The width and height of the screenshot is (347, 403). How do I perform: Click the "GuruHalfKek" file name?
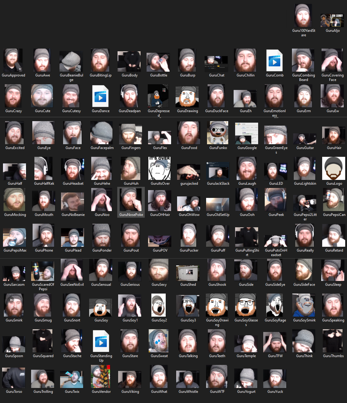click(x=43, y=184)
